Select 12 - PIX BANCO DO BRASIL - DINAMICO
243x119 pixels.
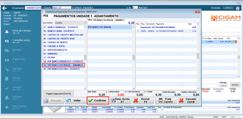[64, 65]
